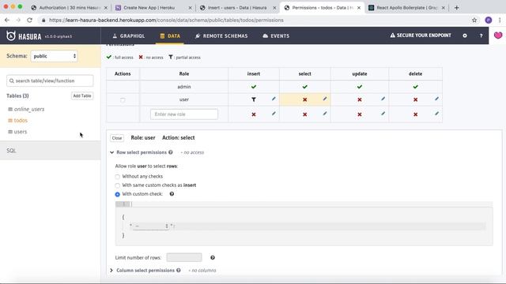Open the Schema public dropdown
This screenshot has width=506, height=284.
pyautogui.click(x=54, y=56)
